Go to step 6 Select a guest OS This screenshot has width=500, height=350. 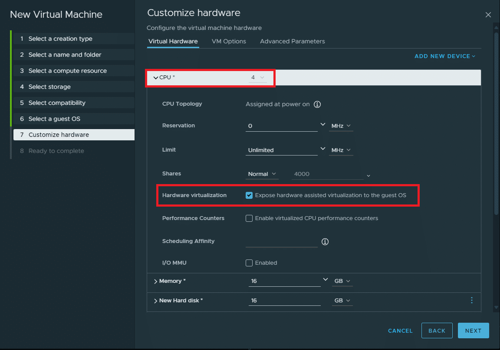(74, 119)
